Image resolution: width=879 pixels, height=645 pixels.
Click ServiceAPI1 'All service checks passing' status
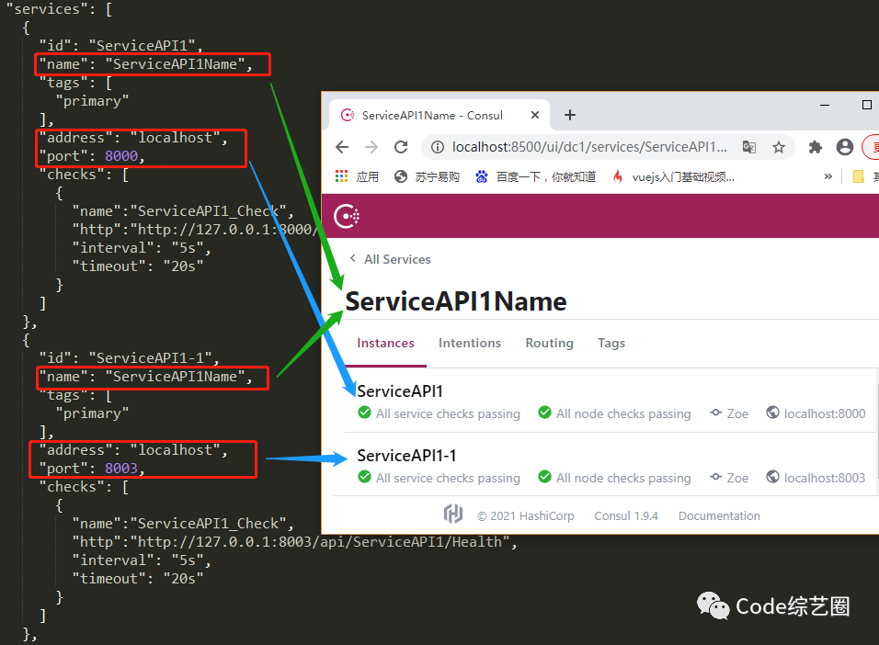click(x=439, y=413)
